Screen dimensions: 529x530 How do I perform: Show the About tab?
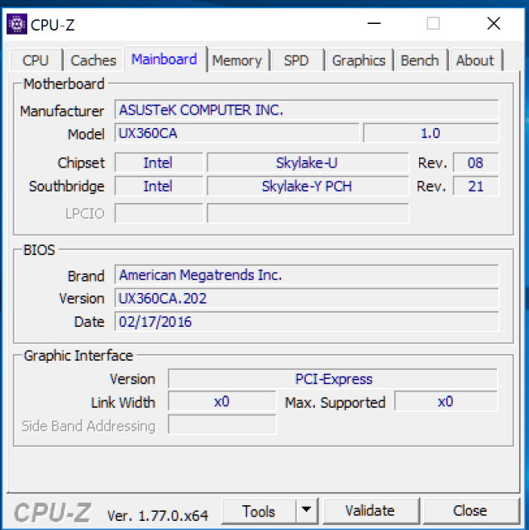click(475, 60)
